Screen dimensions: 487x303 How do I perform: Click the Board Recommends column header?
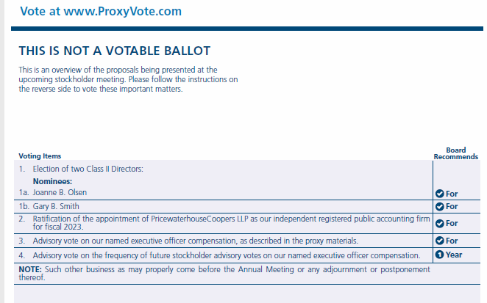pos(455,153)
